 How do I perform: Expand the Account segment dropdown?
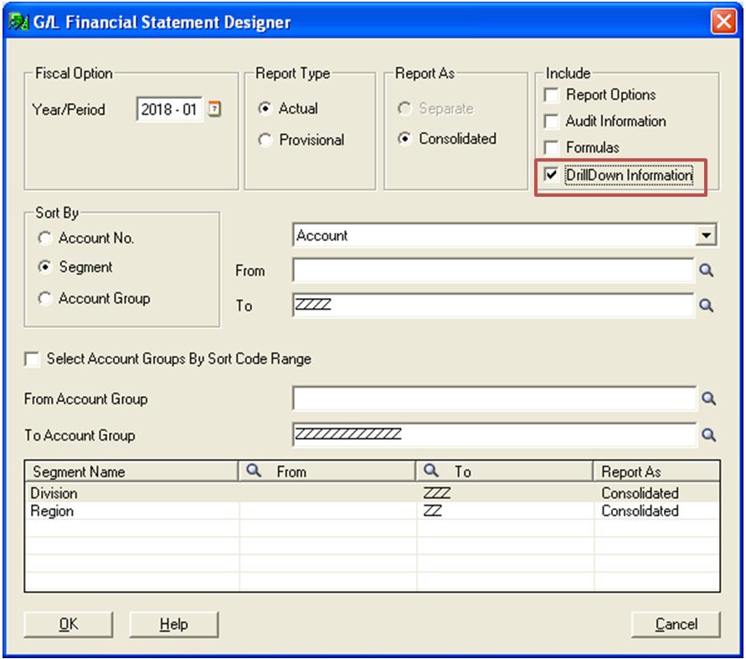(x=707, y=235)
